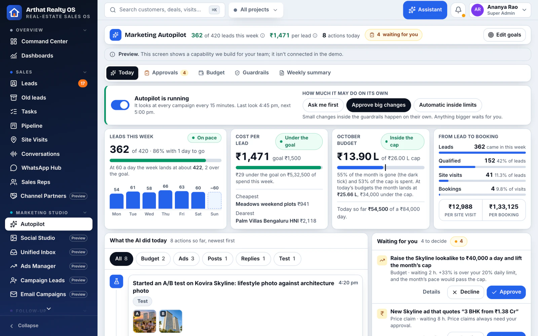Click the A/B test flask icon
Image resolution: width=538 pixels, height=336 pixels.
[x=116, y=281]
